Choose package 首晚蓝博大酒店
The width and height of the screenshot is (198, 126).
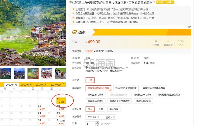(x=96, y=95)
